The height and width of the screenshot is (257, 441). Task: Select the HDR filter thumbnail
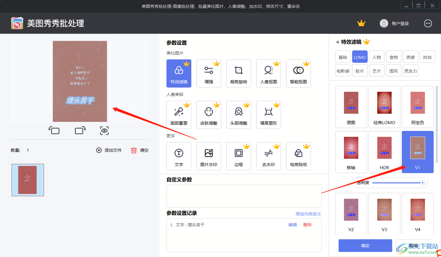(384, 152)
